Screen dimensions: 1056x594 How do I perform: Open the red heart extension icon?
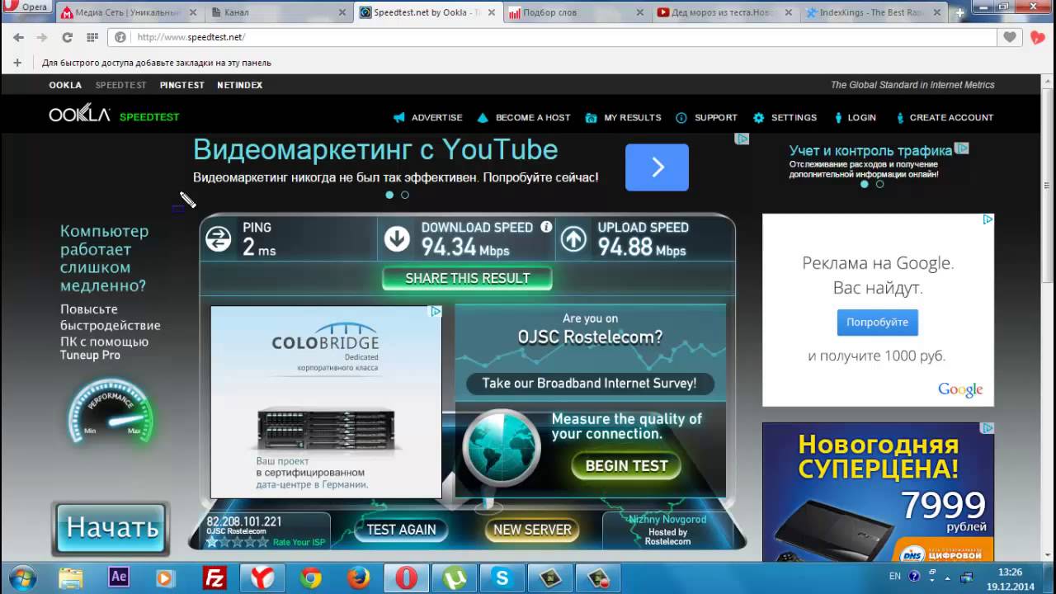coord(1037,37)
